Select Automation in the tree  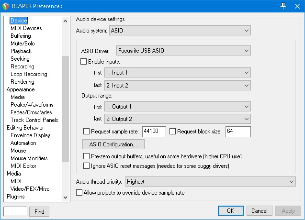(x=23, y=143)
